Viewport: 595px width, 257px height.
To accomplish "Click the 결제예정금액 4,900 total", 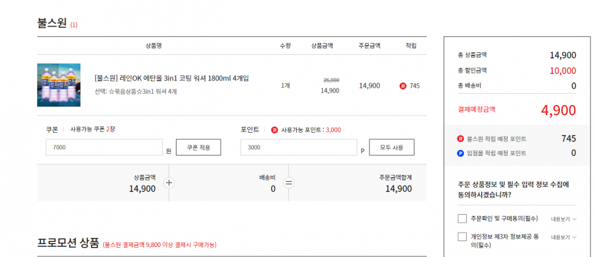I will tap(558, 110).
